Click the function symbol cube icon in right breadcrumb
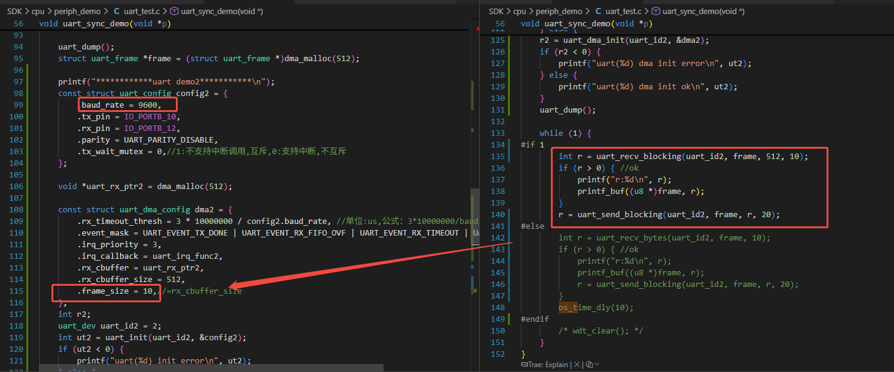Screen dimensions: 894x372 click(x=655, y=11)
